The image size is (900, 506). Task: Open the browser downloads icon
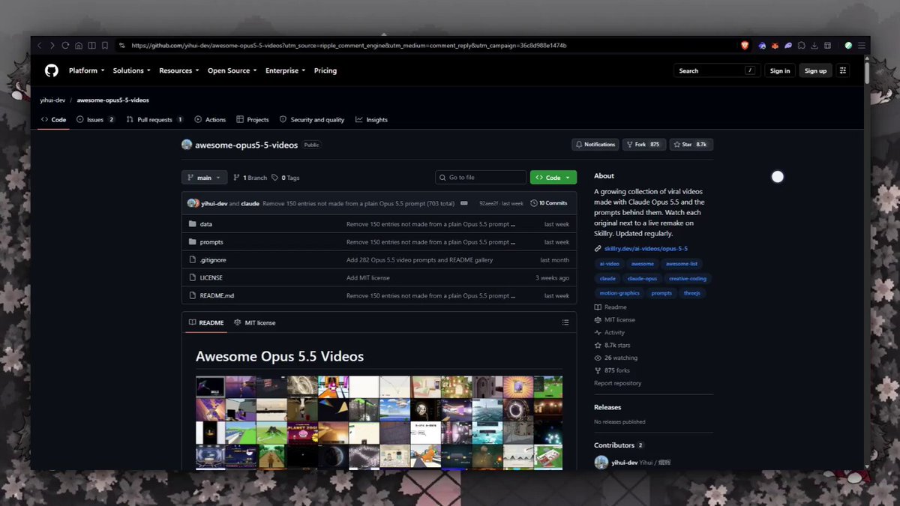814,46
